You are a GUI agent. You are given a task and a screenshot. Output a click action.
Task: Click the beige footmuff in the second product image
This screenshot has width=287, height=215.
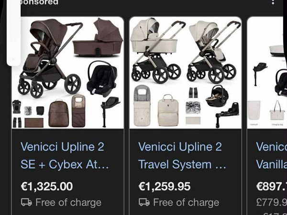(x=142, y=106)
